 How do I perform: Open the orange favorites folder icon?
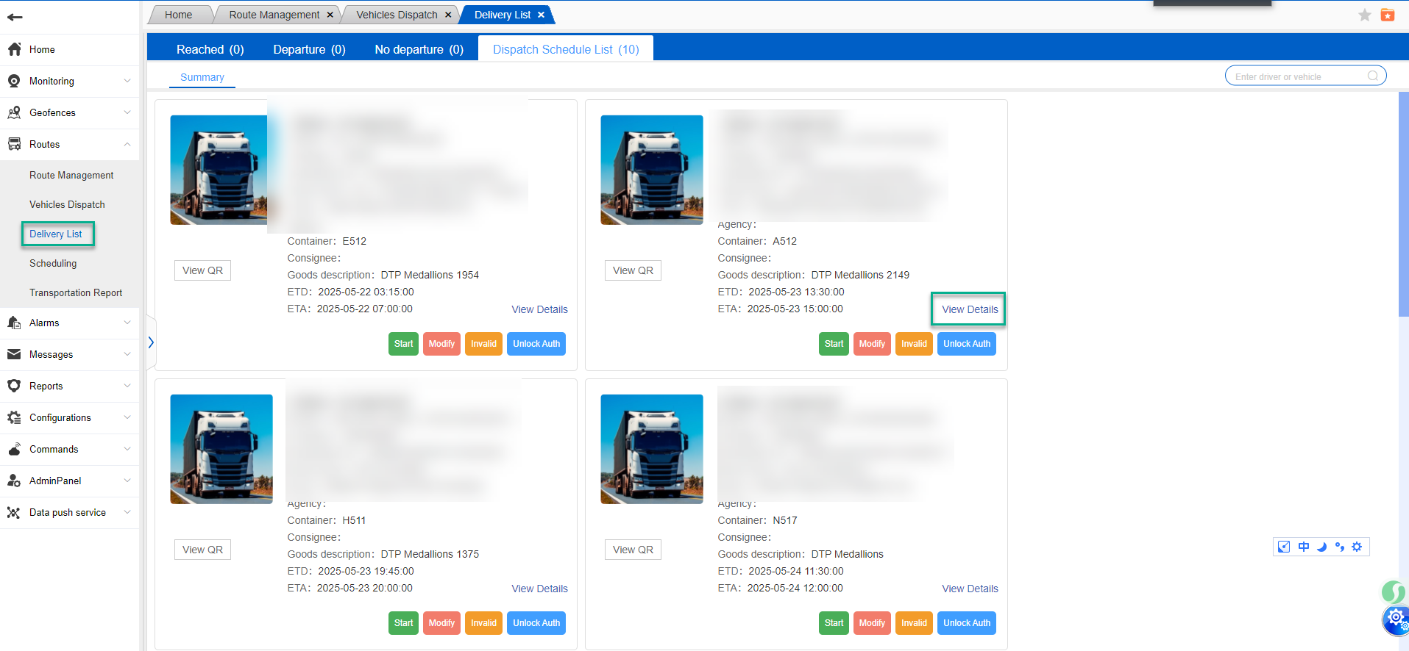click(1388, 15)
